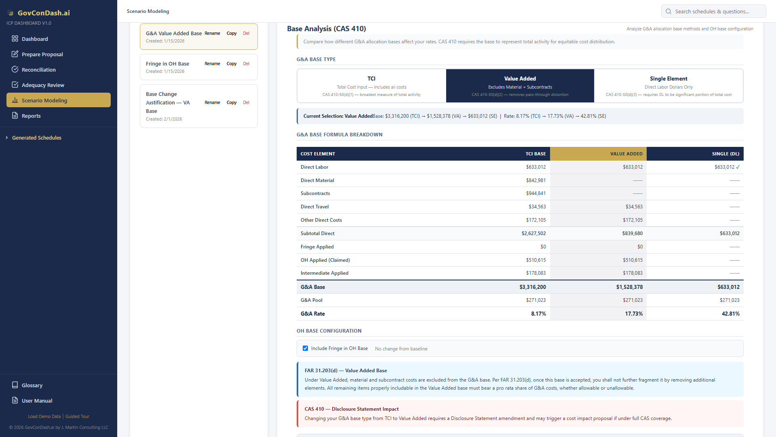Uncheck Include Fringe in OH Base
Image resolution: width=776 pixels, height=437 pixels.
(306, 348)
